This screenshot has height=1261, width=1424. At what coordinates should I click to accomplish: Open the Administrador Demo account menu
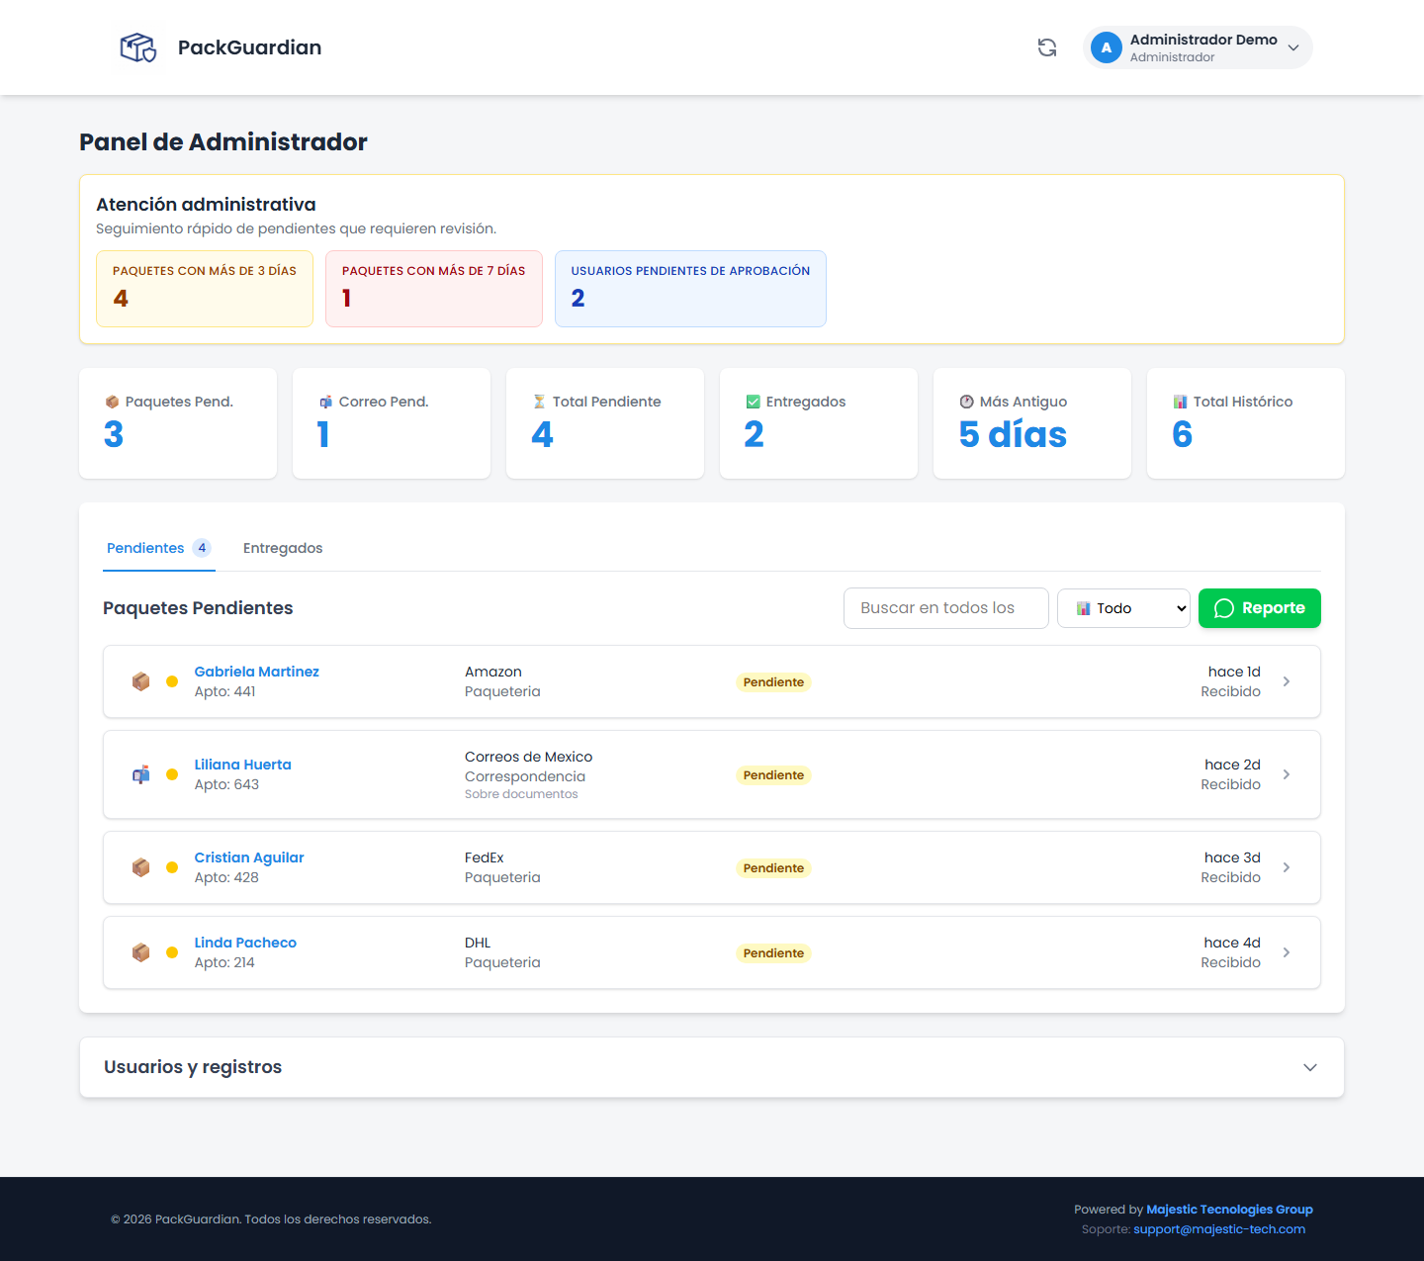[x=1197, y=46]
